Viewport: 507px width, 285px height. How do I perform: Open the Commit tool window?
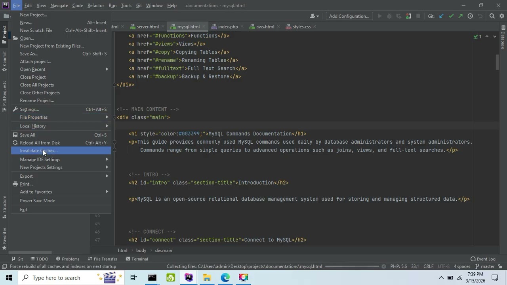click(4, 61)
